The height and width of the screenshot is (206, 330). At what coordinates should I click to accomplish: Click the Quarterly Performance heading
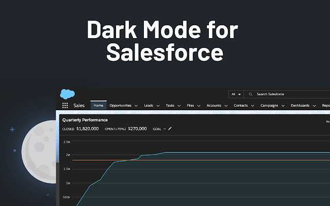click(x=85, y=120)
